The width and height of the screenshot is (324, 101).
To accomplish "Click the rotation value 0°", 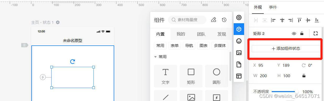I will click(x=310, y=65).
